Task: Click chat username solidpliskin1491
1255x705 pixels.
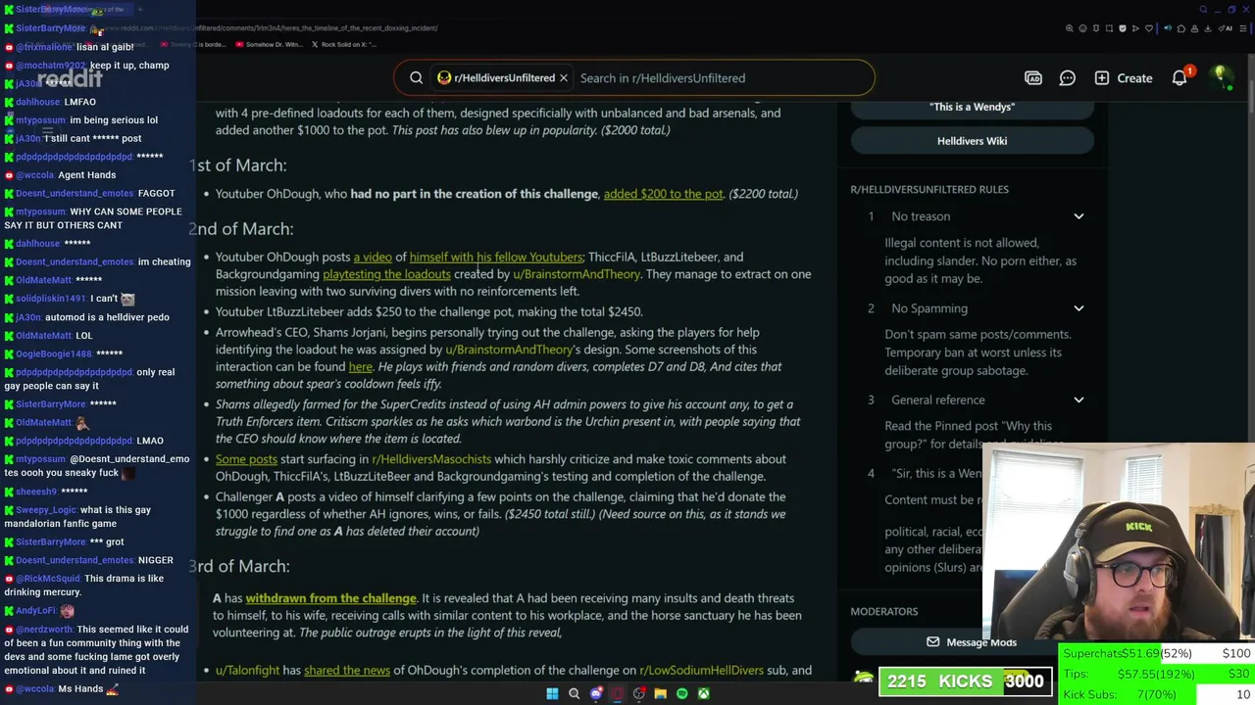Action: pos(51,299)
